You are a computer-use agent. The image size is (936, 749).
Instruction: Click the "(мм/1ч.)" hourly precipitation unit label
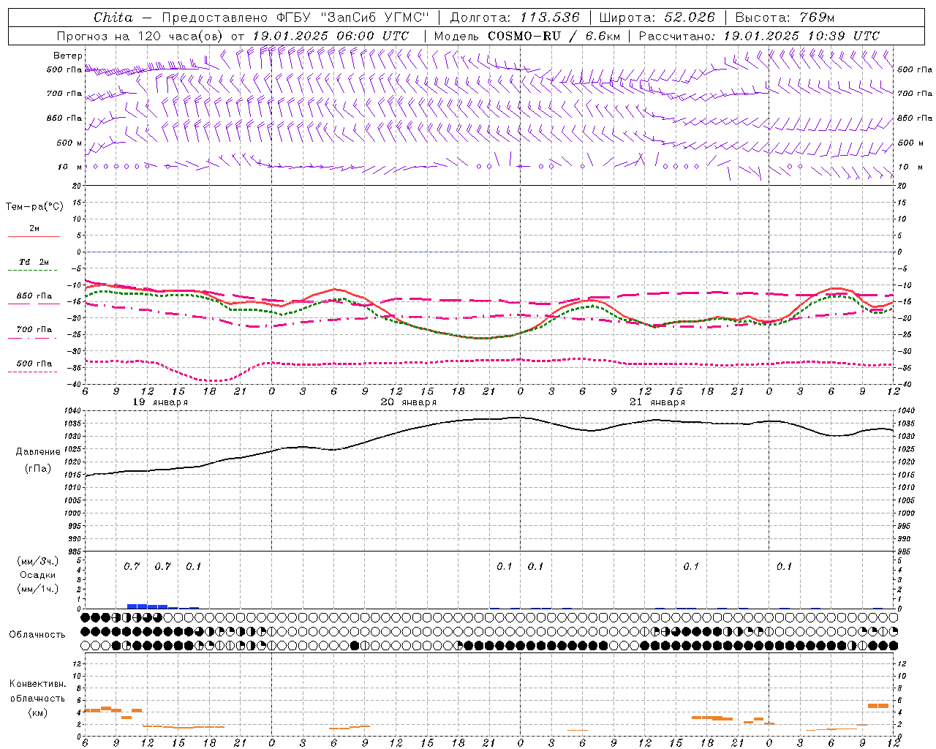pos(38,589)
